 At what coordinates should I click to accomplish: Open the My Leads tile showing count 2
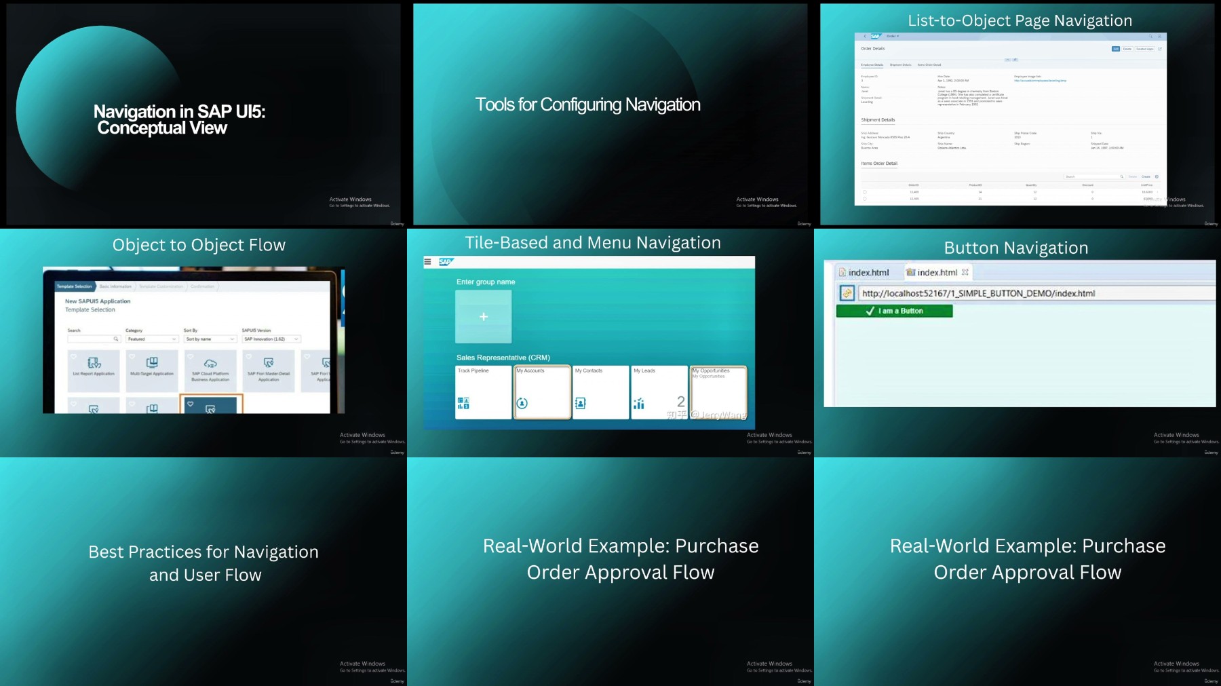(x=659, y=392)
